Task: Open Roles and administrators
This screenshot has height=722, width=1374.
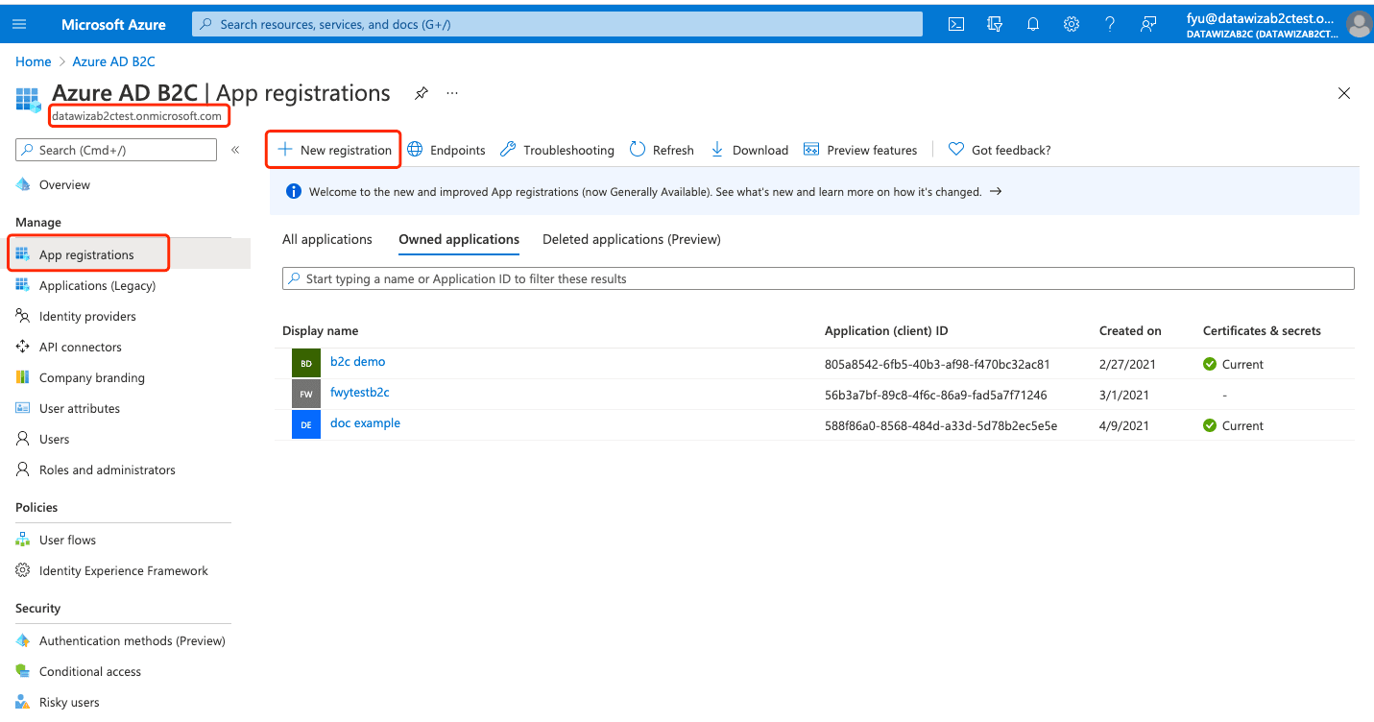Action: coord(108,469)
